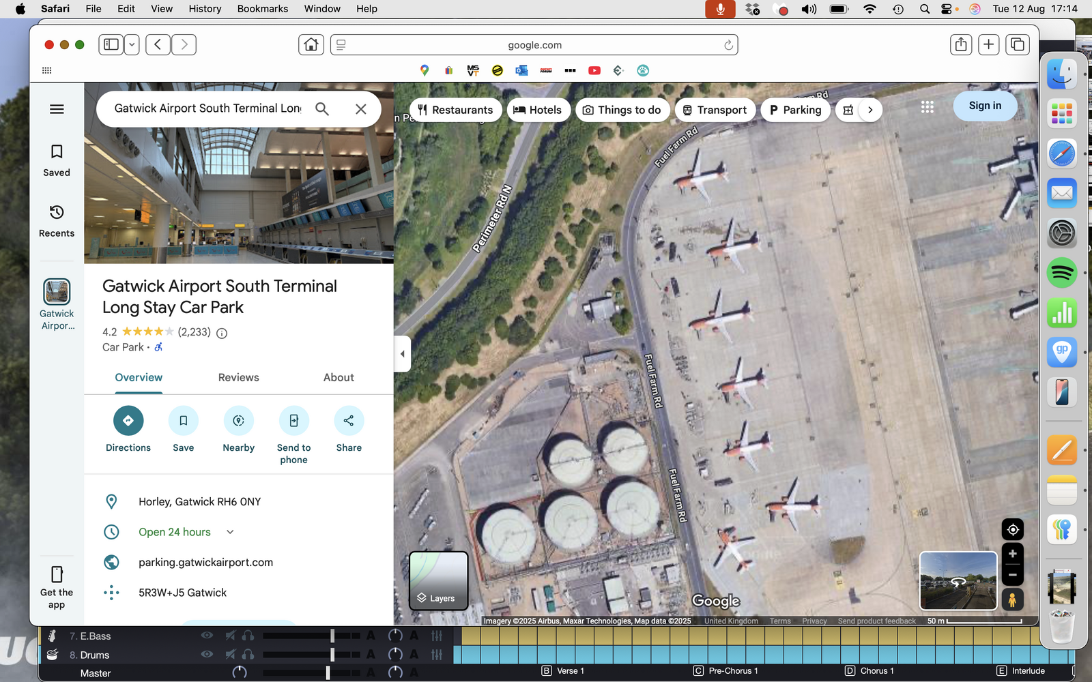The image size is (1092, 682).
Task: Expand the Open 24 hours dropdown
Action: tap(230, 532)
